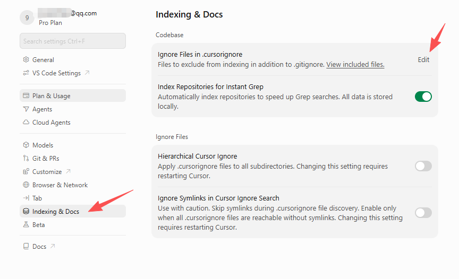The width and height of the screenshot is (459, 279).
Task: Click the Ignore Files section label
Action: [x=172, y=137]
